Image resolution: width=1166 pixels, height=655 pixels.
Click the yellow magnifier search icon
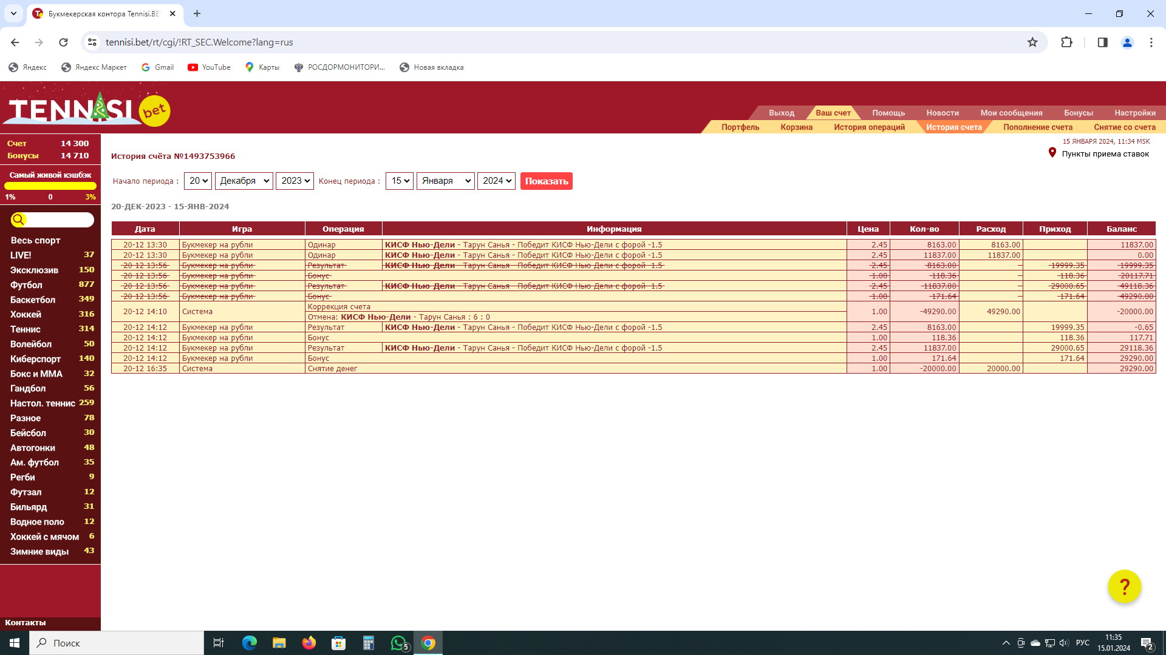tap(19, 220)
